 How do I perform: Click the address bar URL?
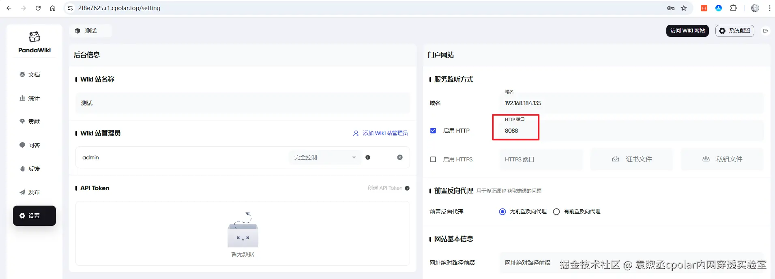(119, 8)
